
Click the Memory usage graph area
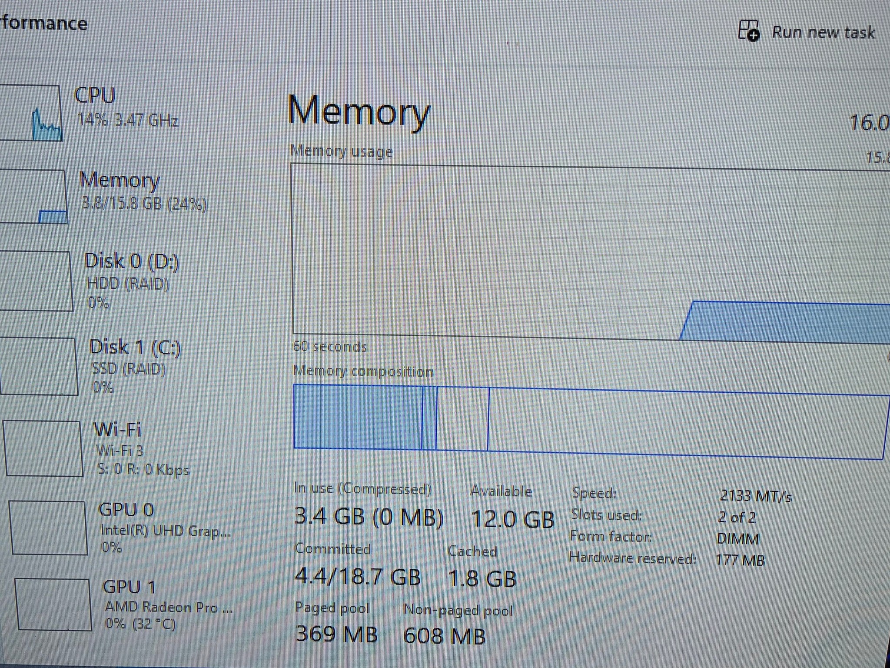tap(591, 251)
